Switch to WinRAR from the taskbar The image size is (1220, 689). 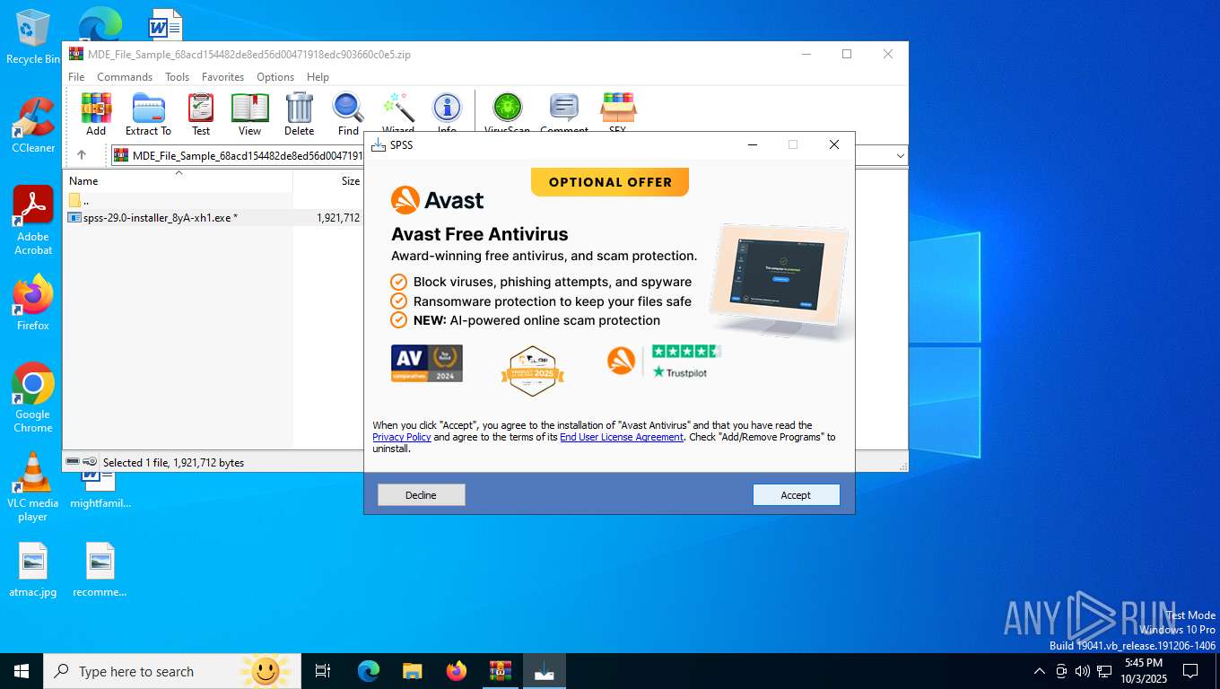[x=500, y=671]
